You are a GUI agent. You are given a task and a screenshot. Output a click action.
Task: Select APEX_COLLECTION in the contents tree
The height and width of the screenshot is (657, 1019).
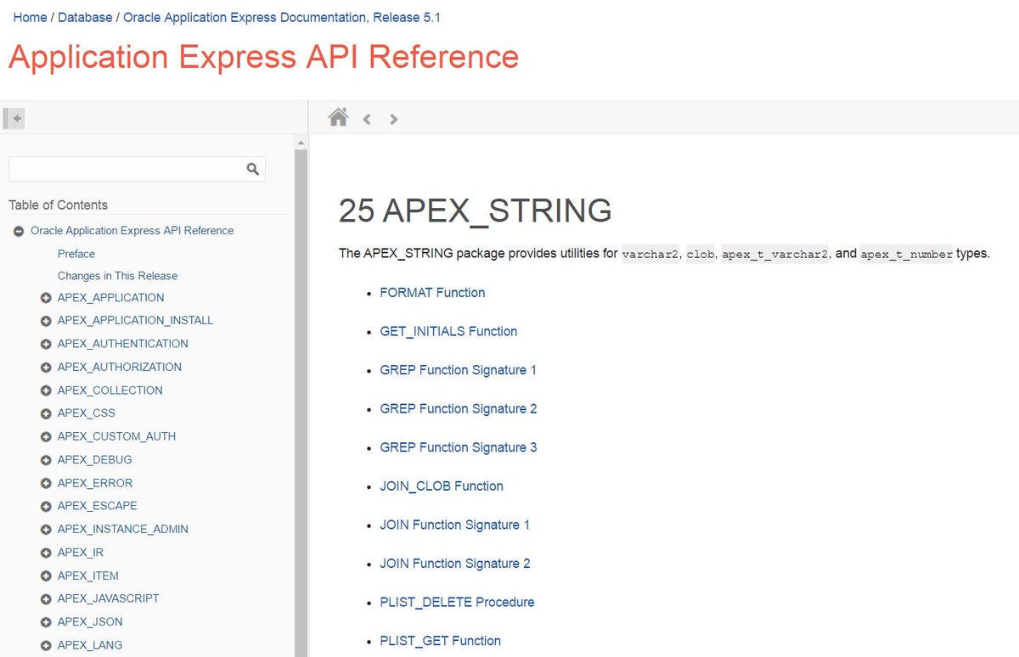[110, 390]
